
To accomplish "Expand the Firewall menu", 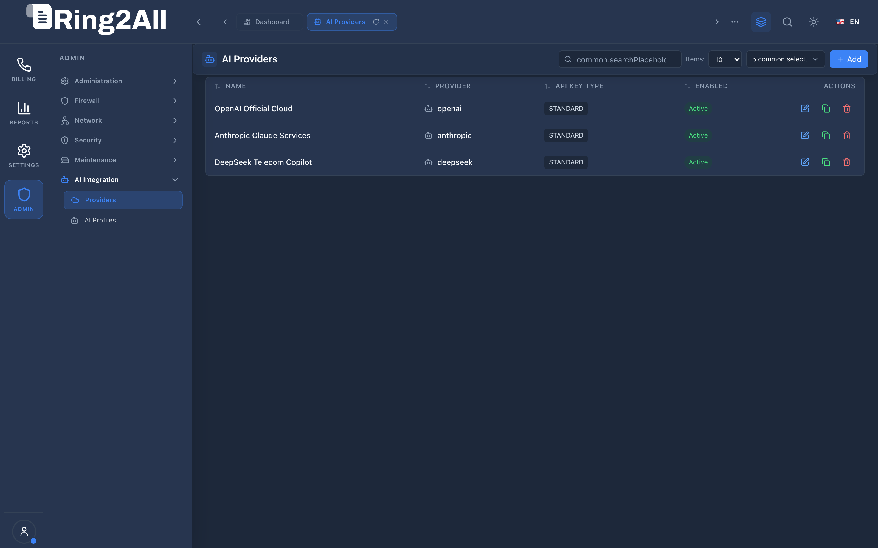I will point(120,101).
